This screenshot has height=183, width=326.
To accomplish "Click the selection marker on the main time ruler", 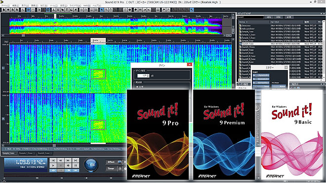I will [98, 40].
